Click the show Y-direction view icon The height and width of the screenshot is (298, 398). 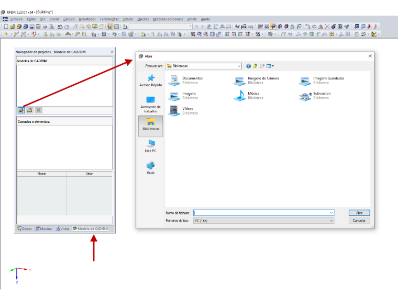coord(234,34)
